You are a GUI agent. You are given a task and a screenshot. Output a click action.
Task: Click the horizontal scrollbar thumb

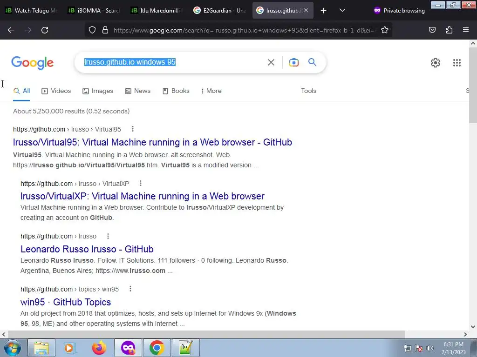206,335
